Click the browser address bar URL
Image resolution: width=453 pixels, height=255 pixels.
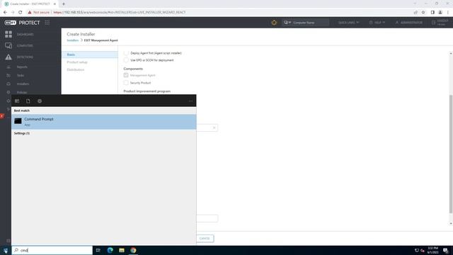pyautogui.click(x=120, y=13)
